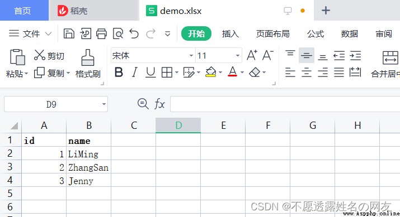Viewport: 400px width, 217px height.
Task: Toggle Italic formatting
Action: pos(135,73)
